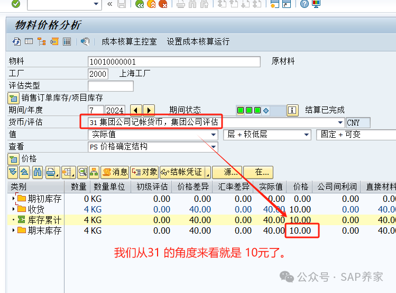396x293 pixels.
Task: Click the 实际值 column header
Action: 271,187
